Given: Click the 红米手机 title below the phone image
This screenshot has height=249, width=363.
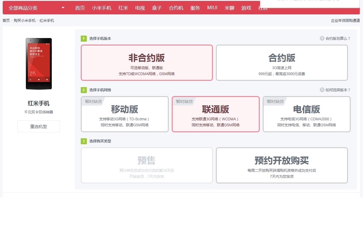Looking at the screenshot, I should pyautogui.click(x=39, y=103).
